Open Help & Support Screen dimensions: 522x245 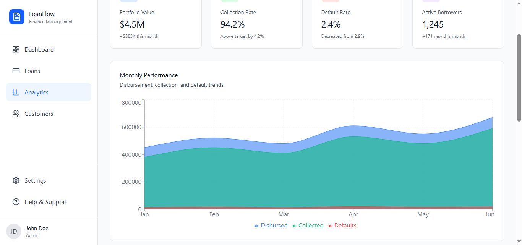point(49,202)
